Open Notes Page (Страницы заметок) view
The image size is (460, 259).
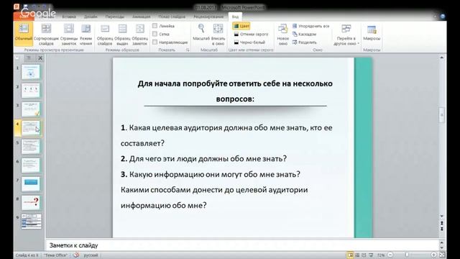[x=69, y=34]
